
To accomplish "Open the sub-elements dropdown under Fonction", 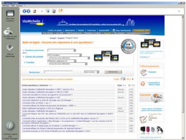I will pos(68,64).
